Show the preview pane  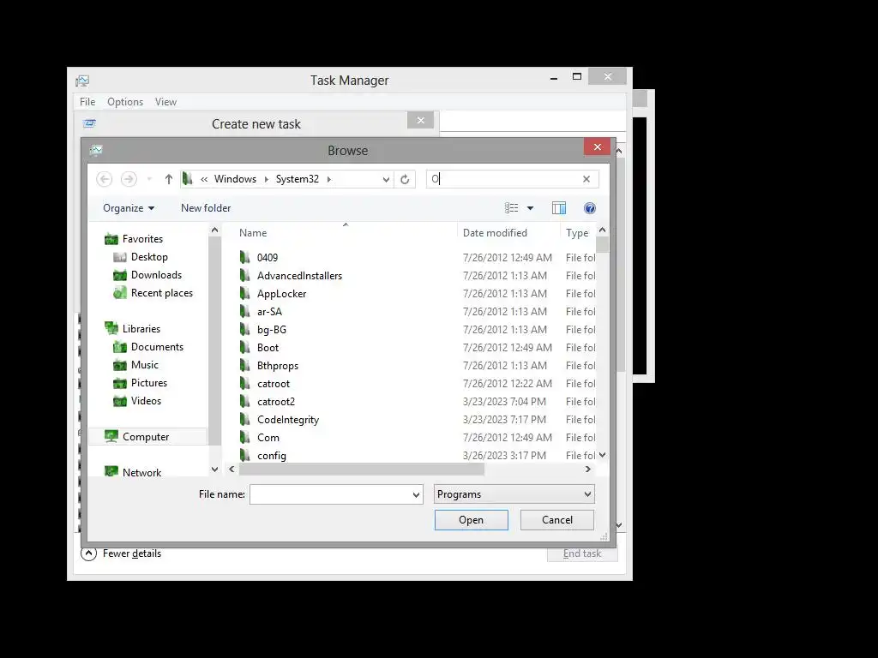point(559,208)
